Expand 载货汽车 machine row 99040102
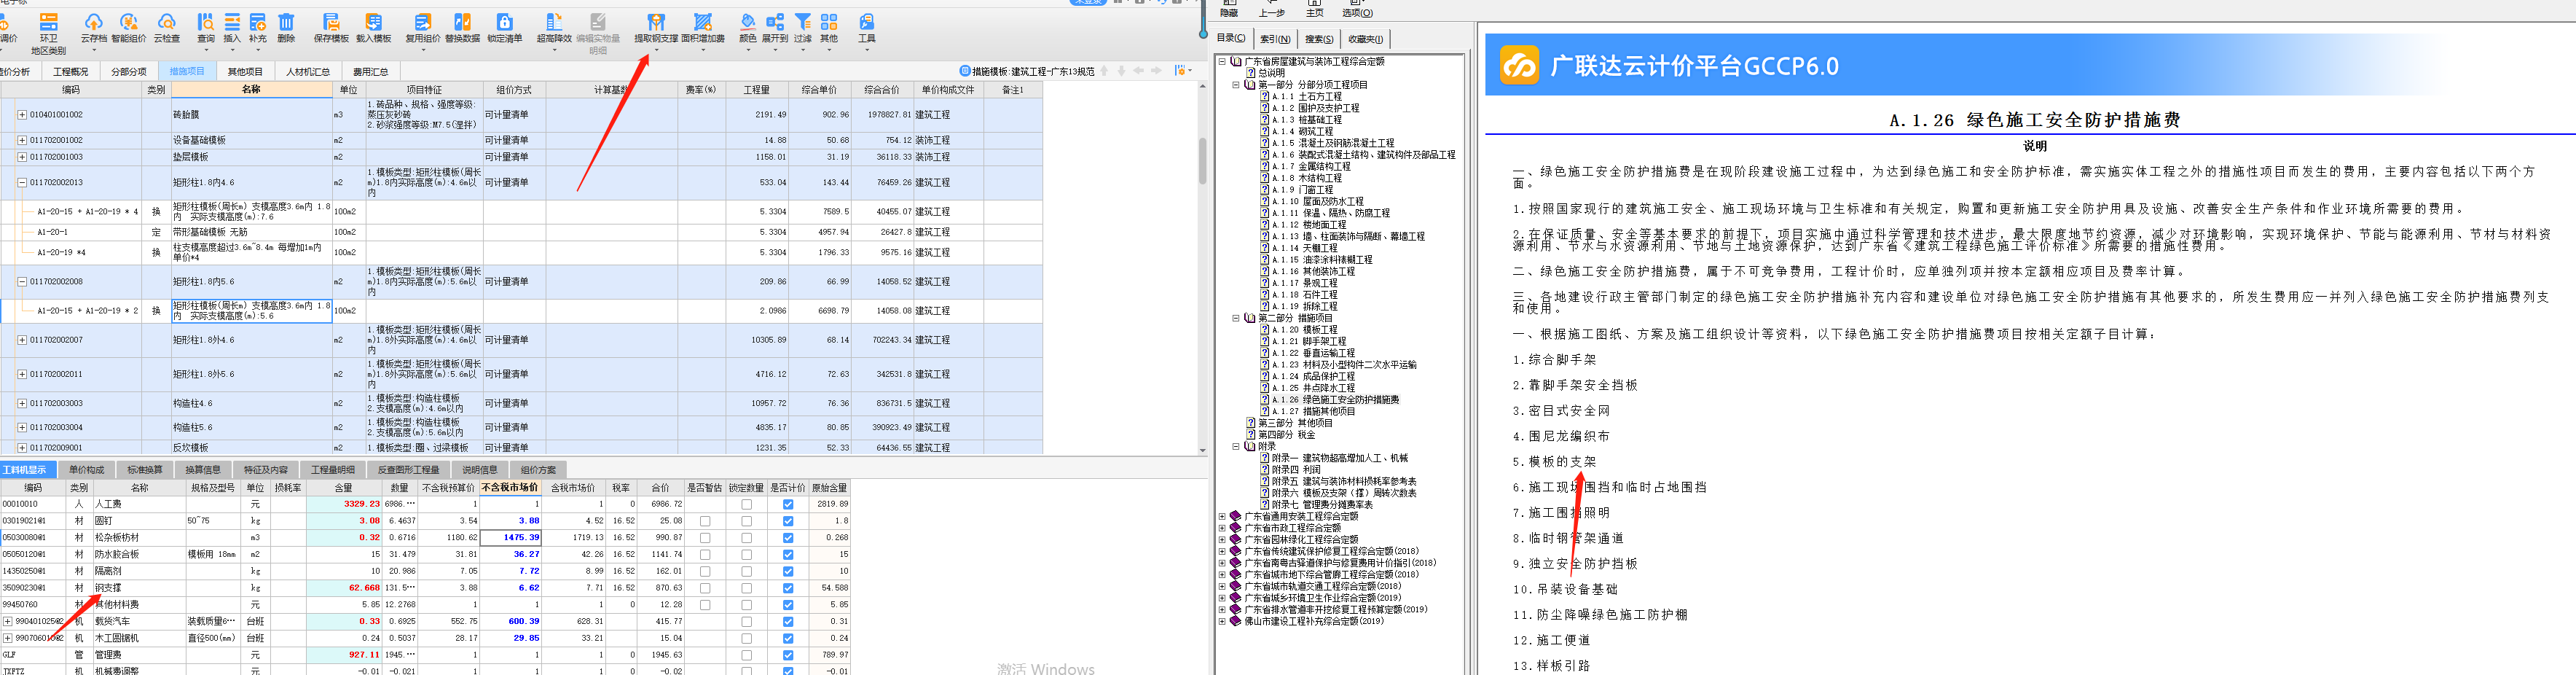The image size is (2576, 675). [x=8, y=621]
